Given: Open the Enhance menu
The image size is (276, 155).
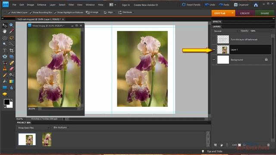Looking at the screenshot, I should pyautogui.click(x=41, y=5).
